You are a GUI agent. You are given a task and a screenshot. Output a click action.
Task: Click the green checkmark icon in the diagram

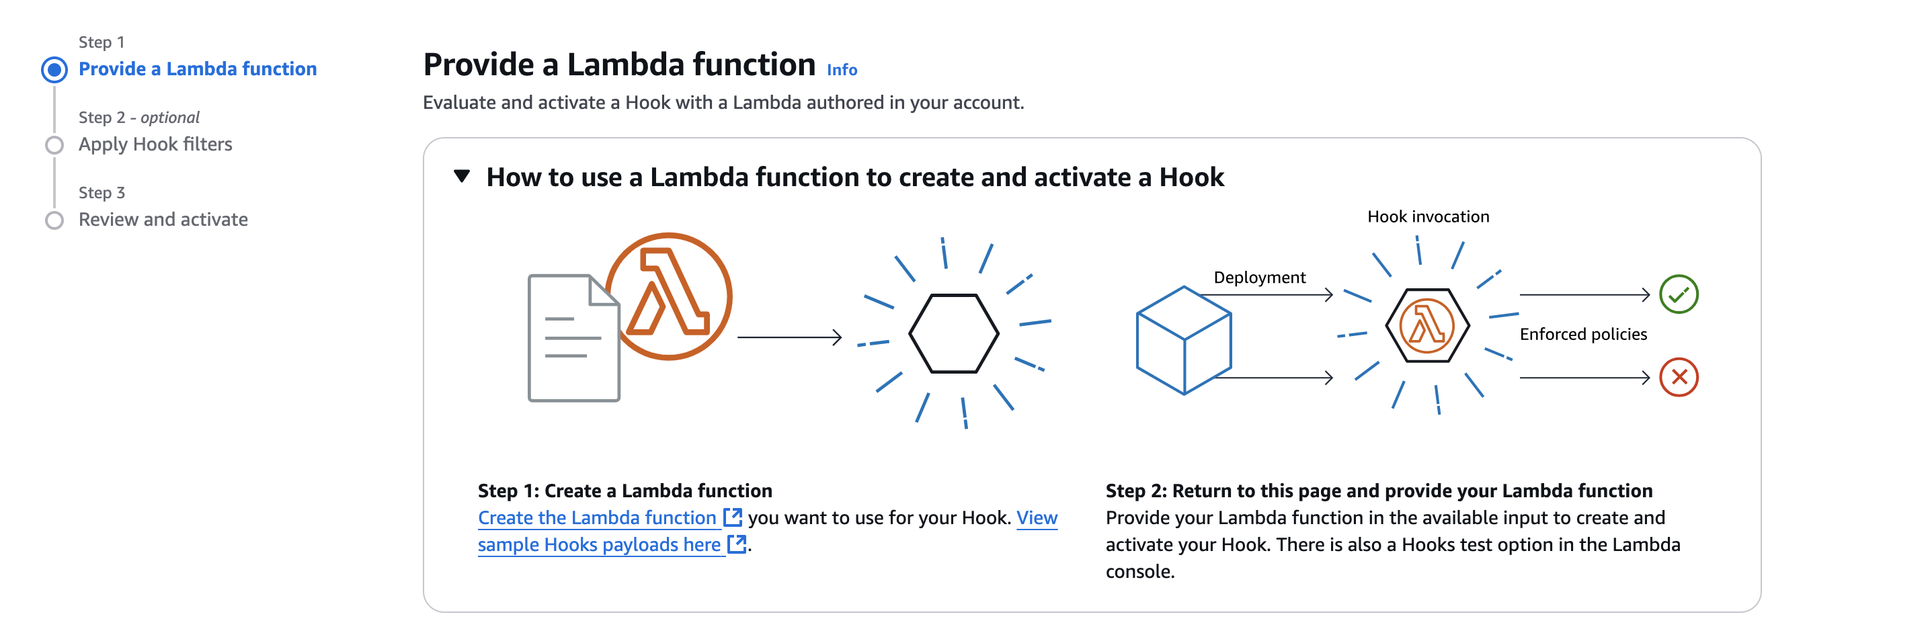click(1680, 296)
